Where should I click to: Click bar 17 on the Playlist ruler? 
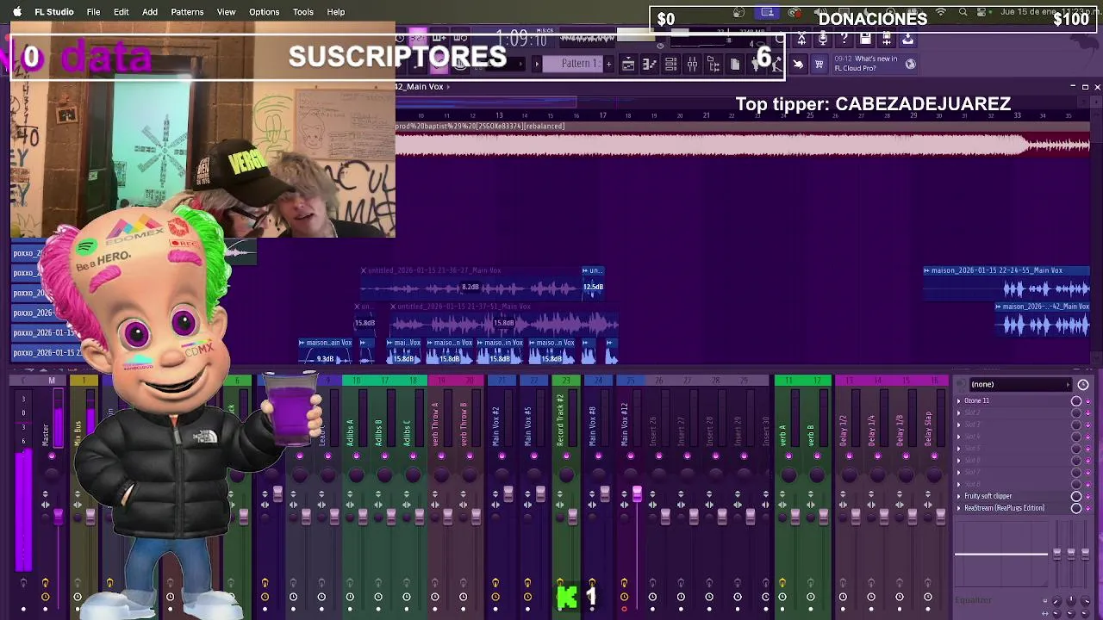[603, 115]
